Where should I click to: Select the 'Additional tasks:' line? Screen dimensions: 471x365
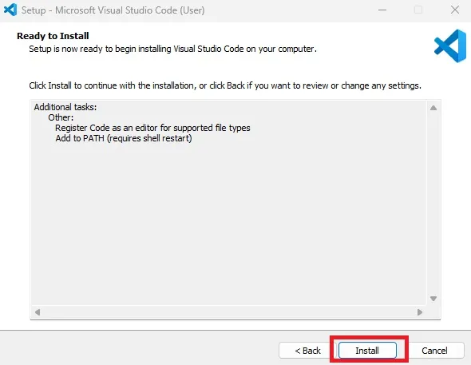[x=65, y=107]
